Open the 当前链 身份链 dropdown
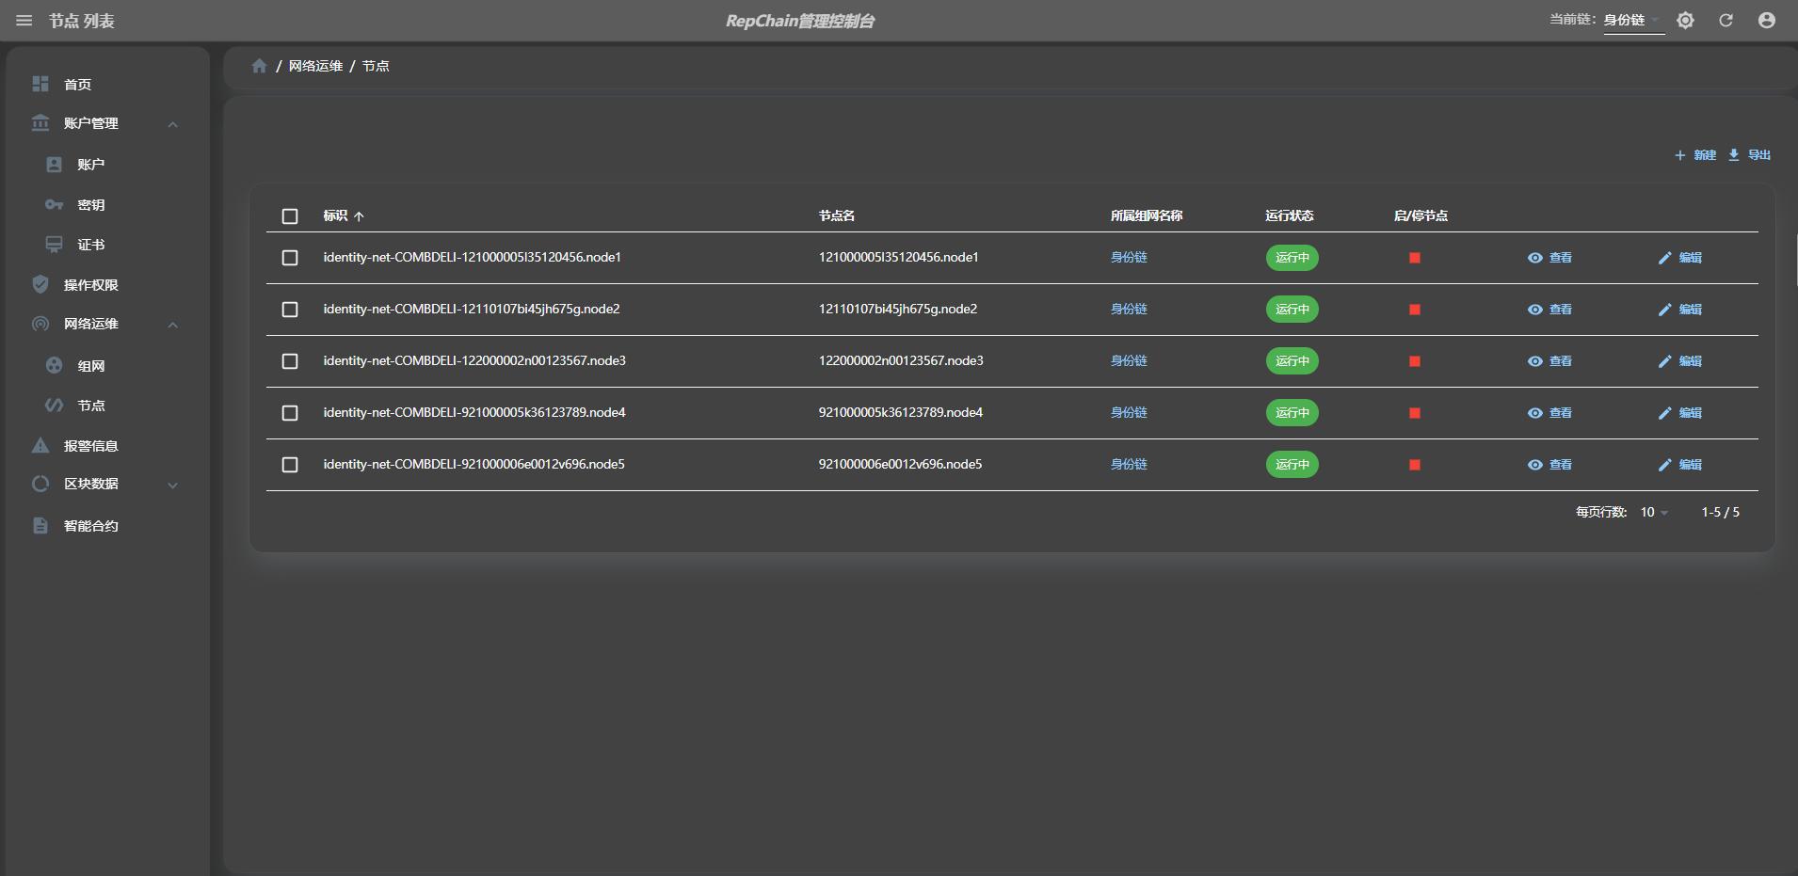Screen dimensions: 1798x876 click(1633, 21)
